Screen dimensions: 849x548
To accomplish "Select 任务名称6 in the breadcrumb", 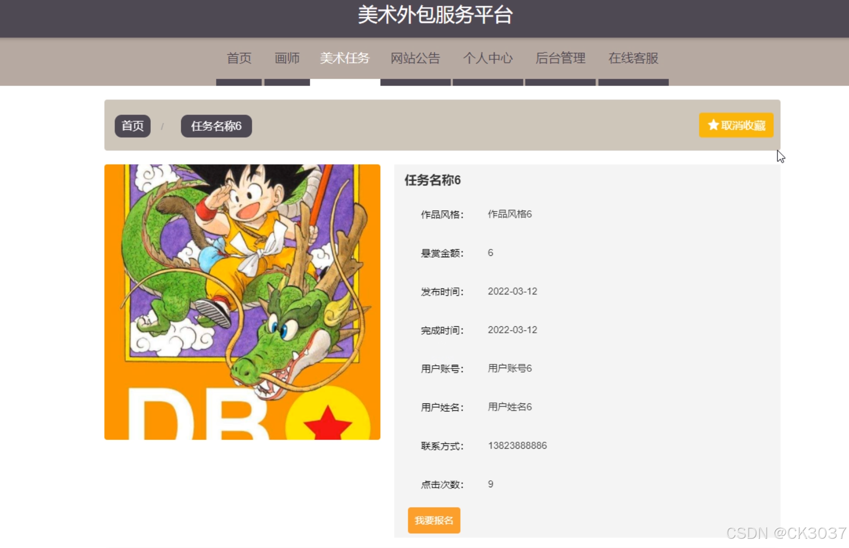I will [216, 126].
